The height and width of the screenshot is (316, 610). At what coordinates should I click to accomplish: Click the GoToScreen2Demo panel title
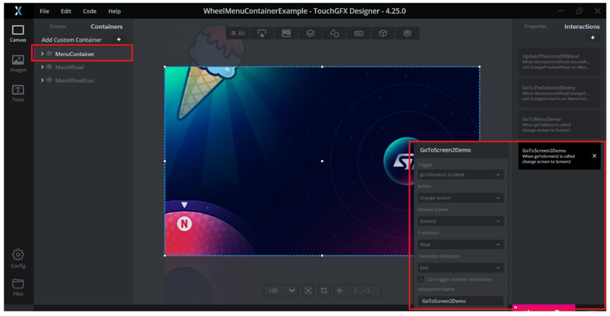point(445,150)
